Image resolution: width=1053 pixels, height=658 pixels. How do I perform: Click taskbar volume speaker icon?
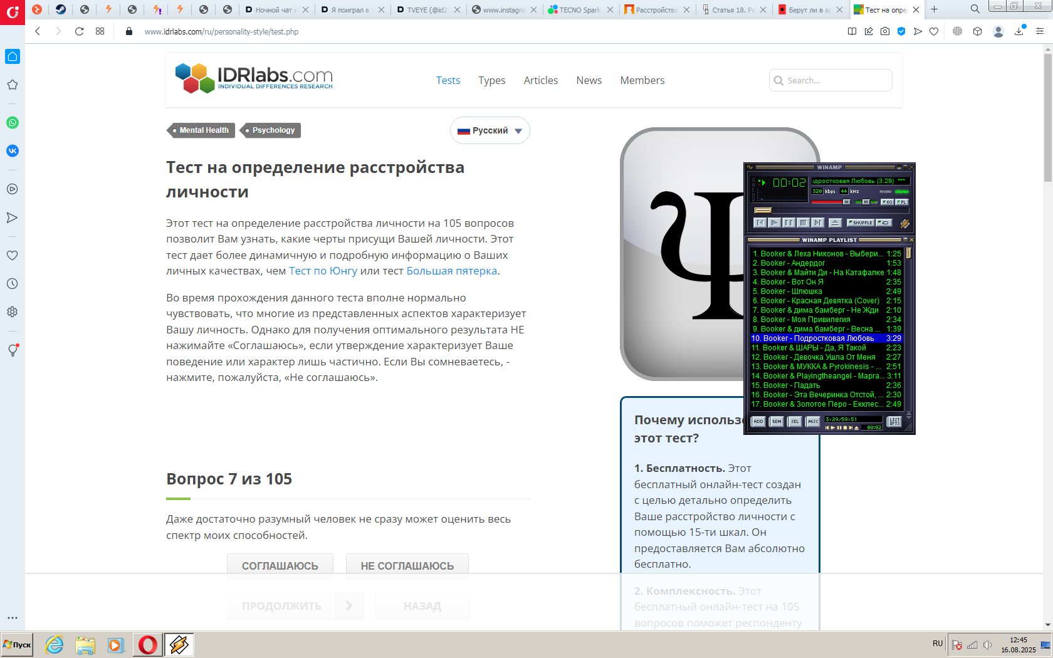click(x=987, y=645)
